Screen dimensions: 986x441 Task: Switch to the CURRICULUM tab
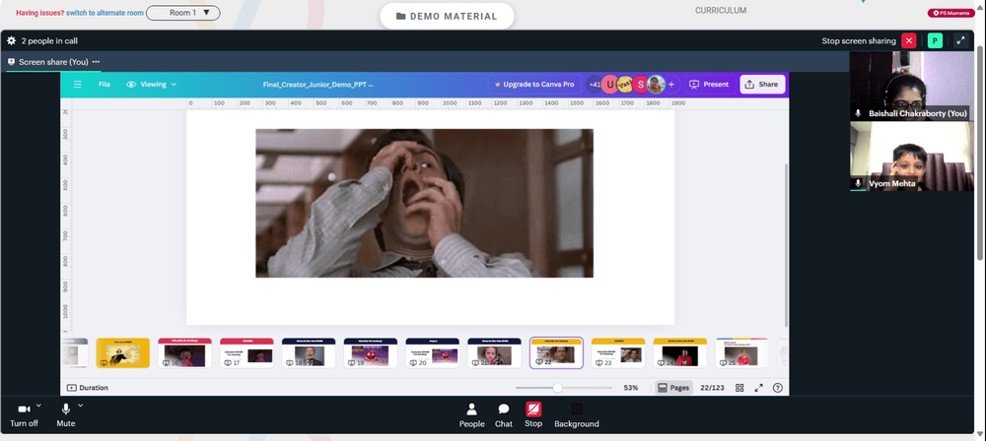pos(721,11)
